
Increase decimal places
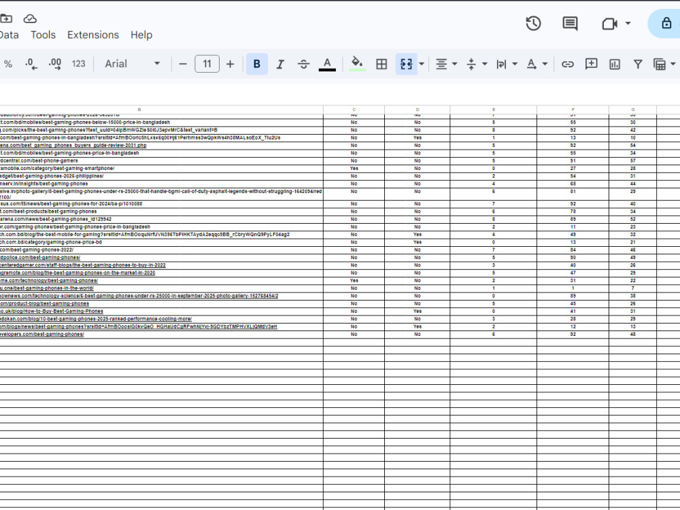coord(54,64)
